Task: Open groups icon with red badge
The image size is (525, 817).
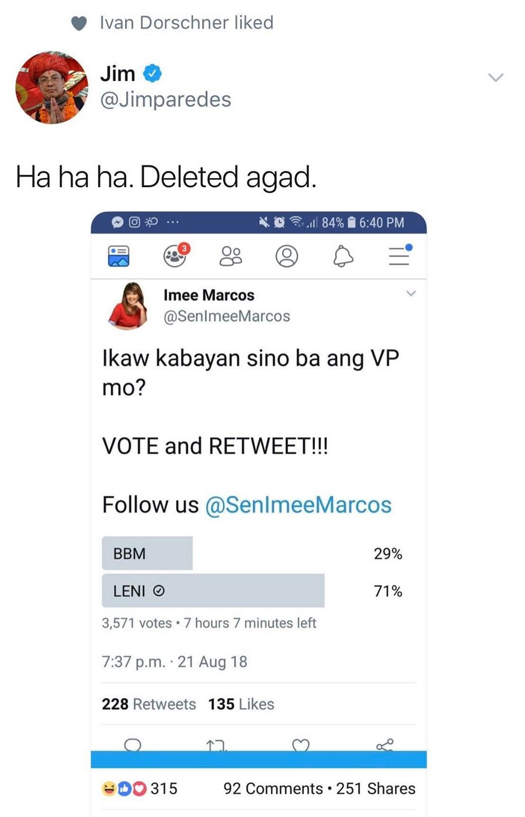Action: click(176, 255)
